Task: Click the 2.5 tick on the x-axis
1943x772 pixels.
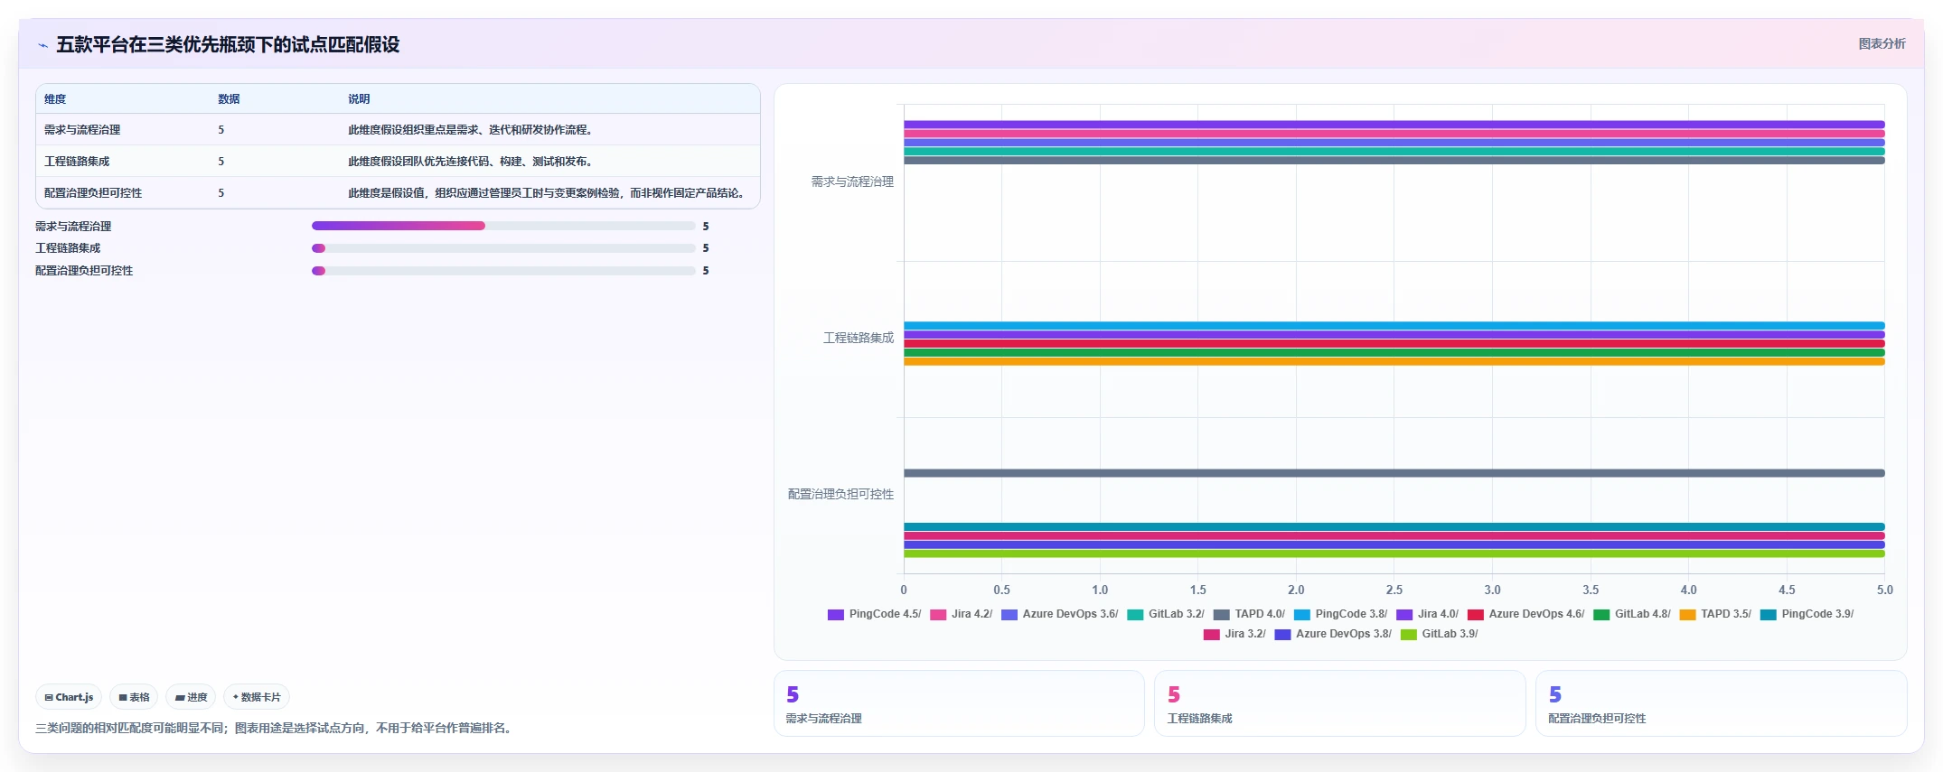Action: pyautogui.click(x=1394, y=590)
